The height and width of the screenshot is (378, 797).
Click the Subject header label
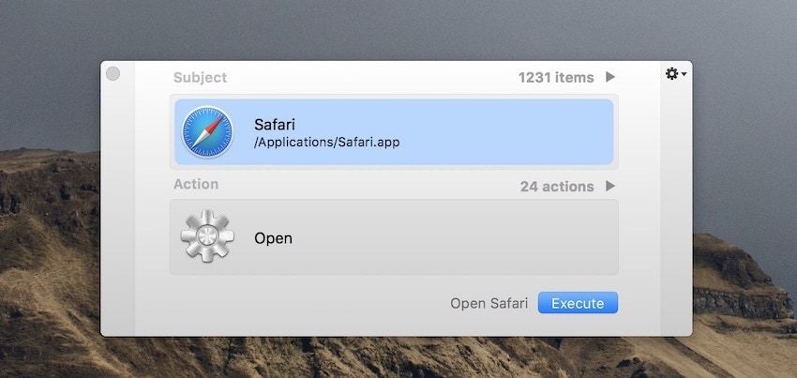[x=200, y=78]
